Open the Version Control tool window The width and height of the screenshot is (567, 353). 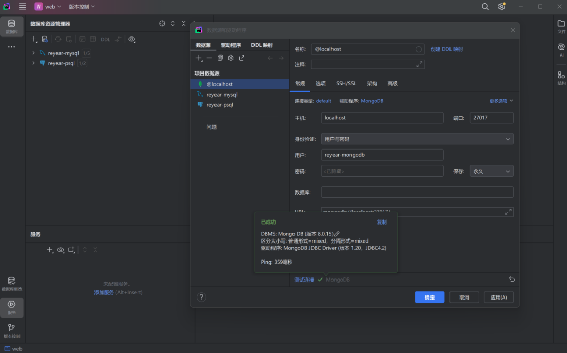pos(12,330)
